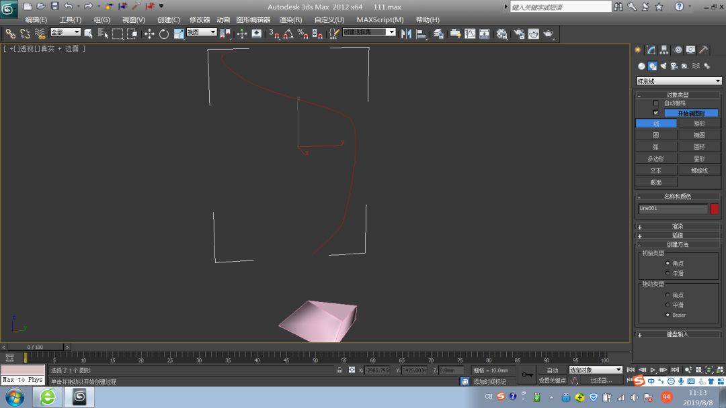
Task: Collapse the 对象类型 rollout
Action: tap(678, 95)
